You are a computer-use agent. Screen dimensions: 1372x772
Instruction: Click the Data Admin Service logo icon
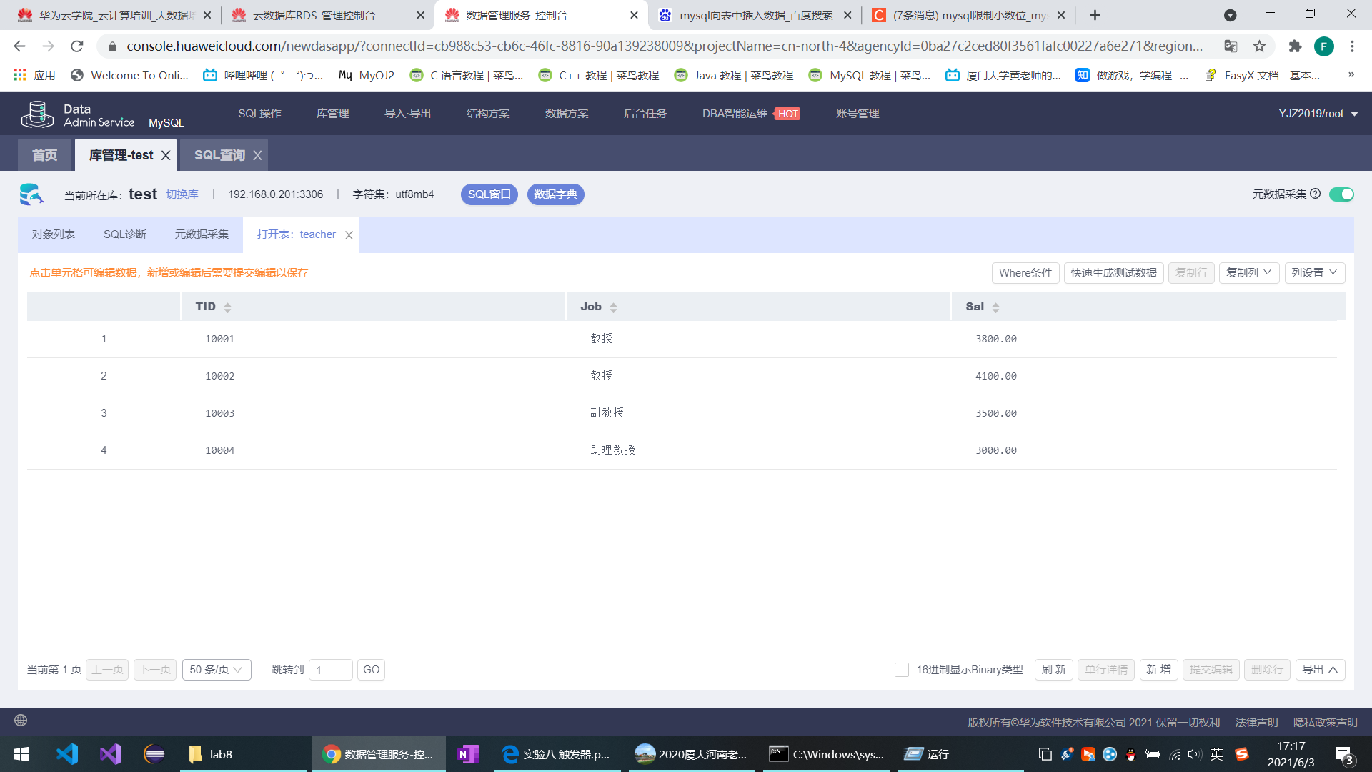[x=37, y=114]
